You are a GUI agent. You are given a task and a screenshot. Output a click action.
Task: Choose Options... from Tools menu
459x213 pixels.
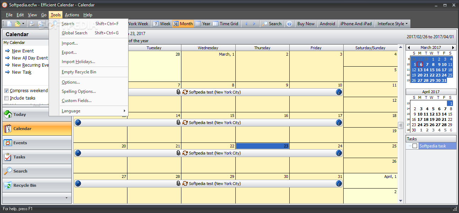tap(88, 82)
